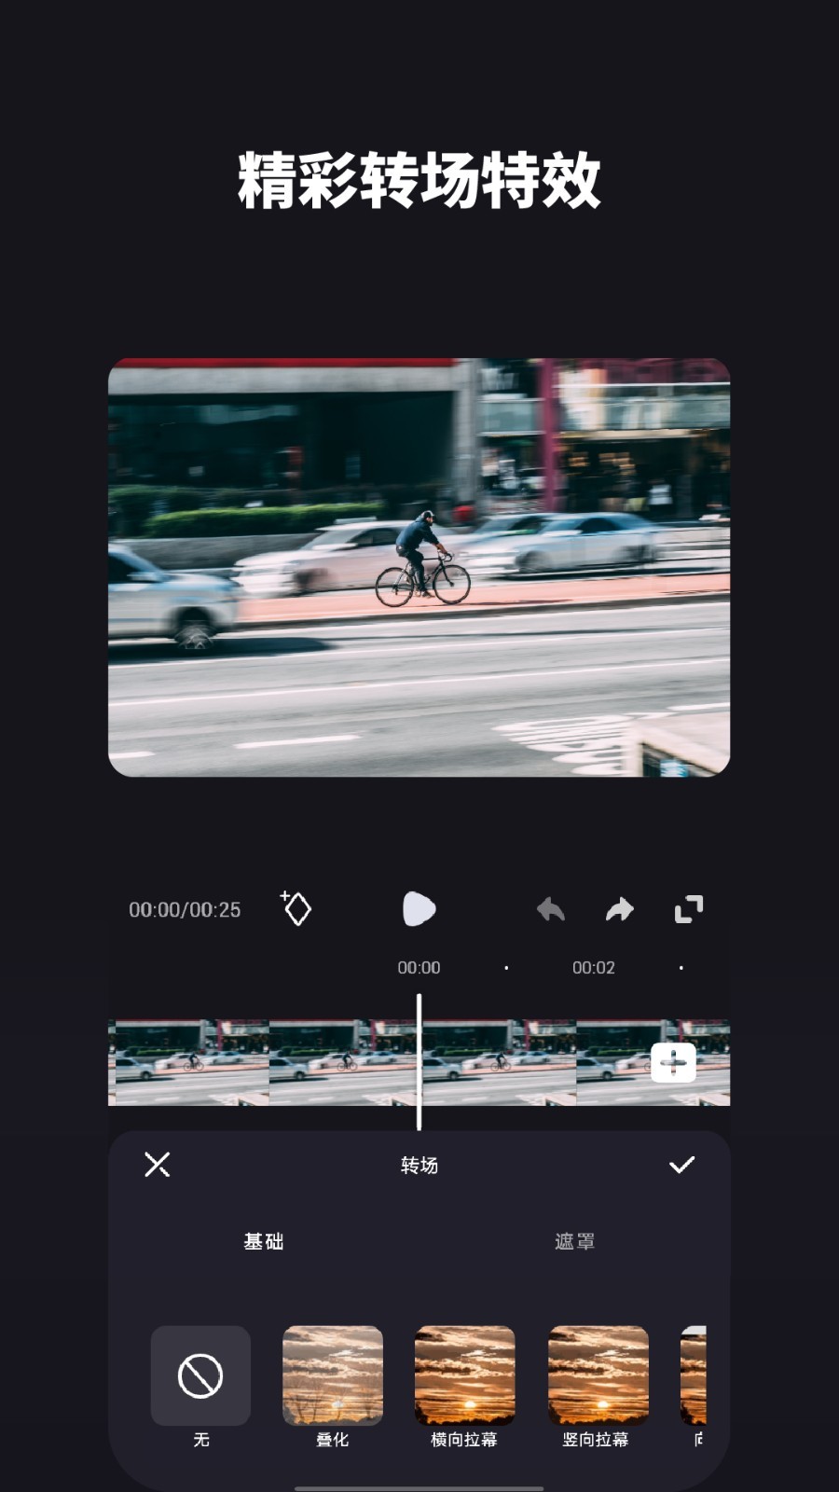Switch to the 遮罩 tab
This screenshot has height=1492, width=839.
(x=574, y=1241)
